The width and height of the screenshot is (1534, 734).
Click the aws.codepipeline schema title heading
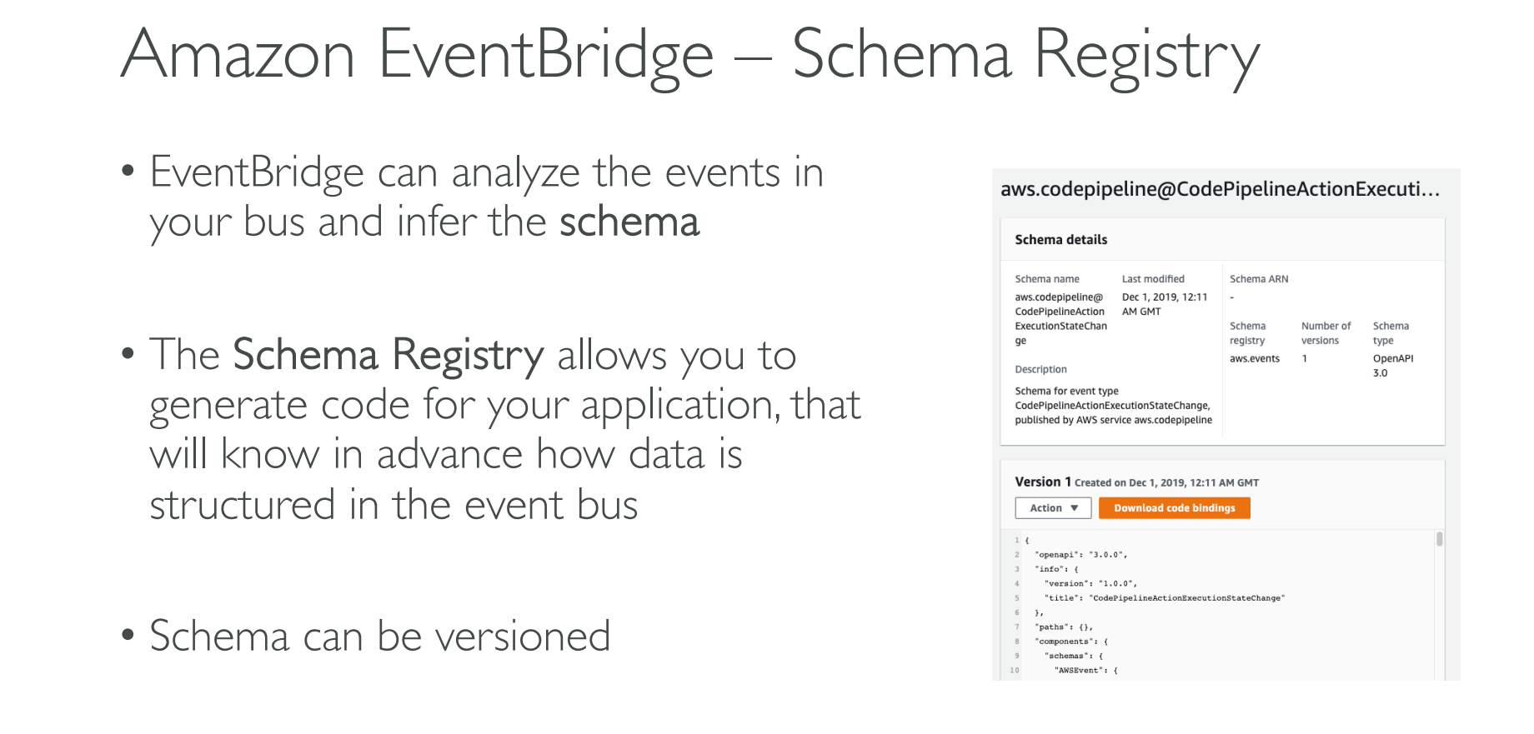1220,189
